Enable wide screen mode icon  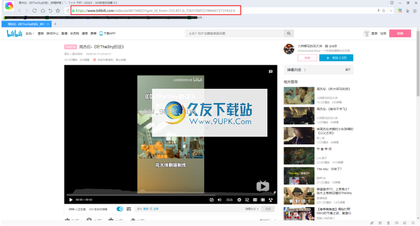point(255,200)
